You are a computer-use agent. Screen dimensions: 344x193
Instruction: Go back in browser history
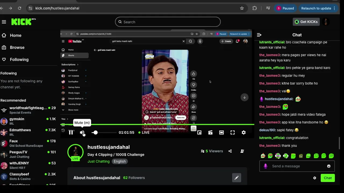2,8
